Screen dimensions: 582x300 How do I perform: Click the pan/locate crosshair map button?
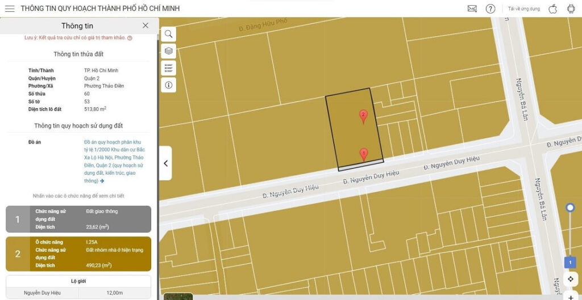pos(570,279)
